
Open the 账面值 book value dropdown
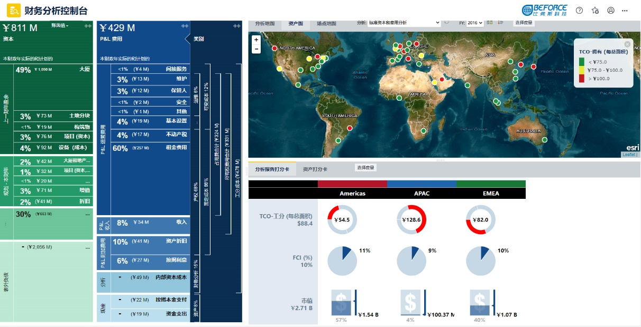[60, 25]
